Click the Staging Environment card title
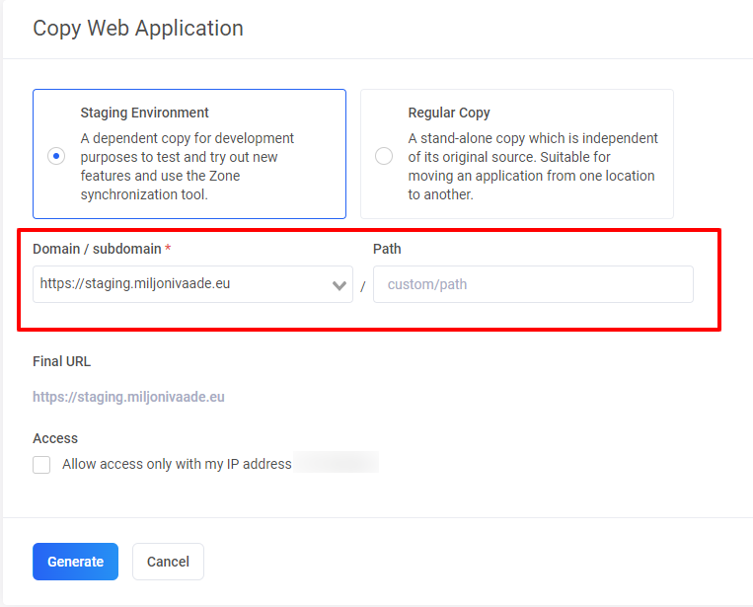753x607 pixels. click(144, 113)
